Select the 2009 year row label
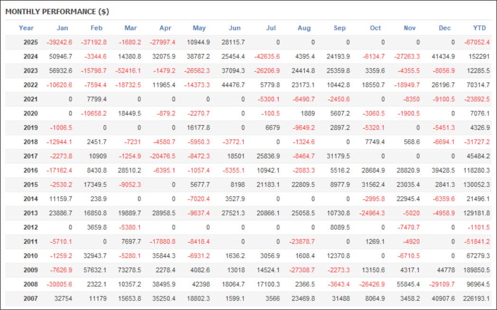Viewport: 497px width, 310px height. click(x=31, y=270)
